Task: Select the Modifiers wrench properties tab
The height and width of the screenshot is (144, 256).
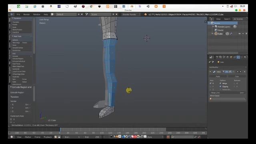Action: [238, 57]
